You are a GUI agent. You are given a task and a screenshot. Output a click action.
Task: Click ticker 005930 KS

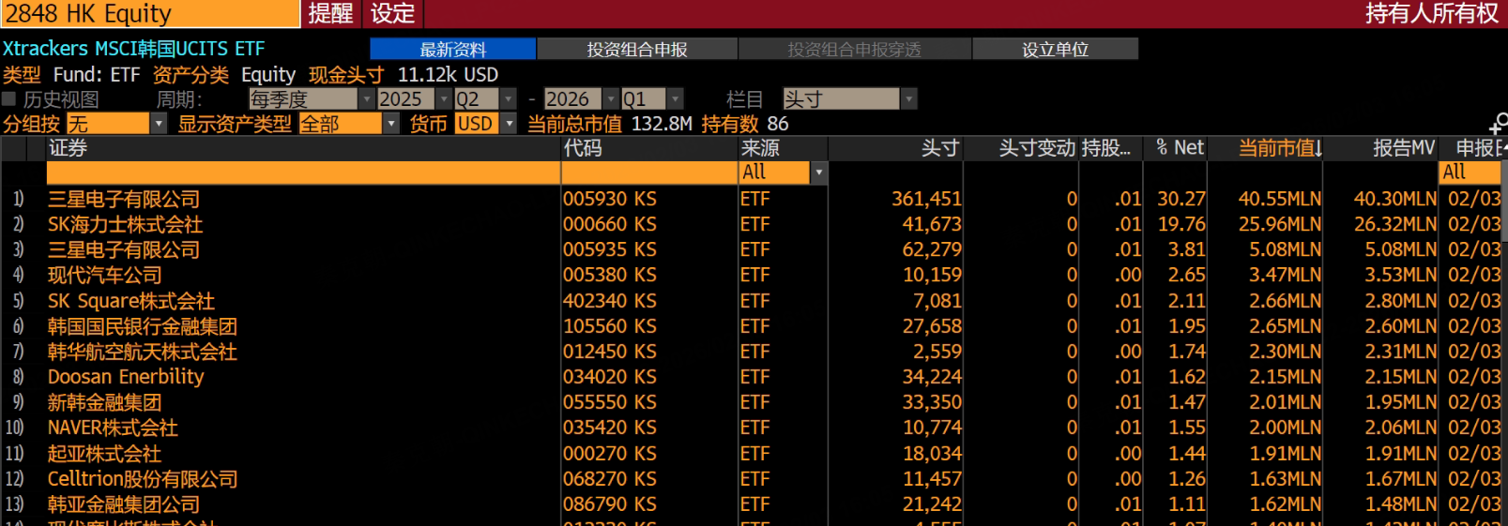(x=610, y=199)
